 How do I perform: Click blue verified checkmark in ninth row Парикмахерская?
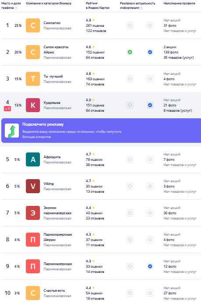[150, 266]
